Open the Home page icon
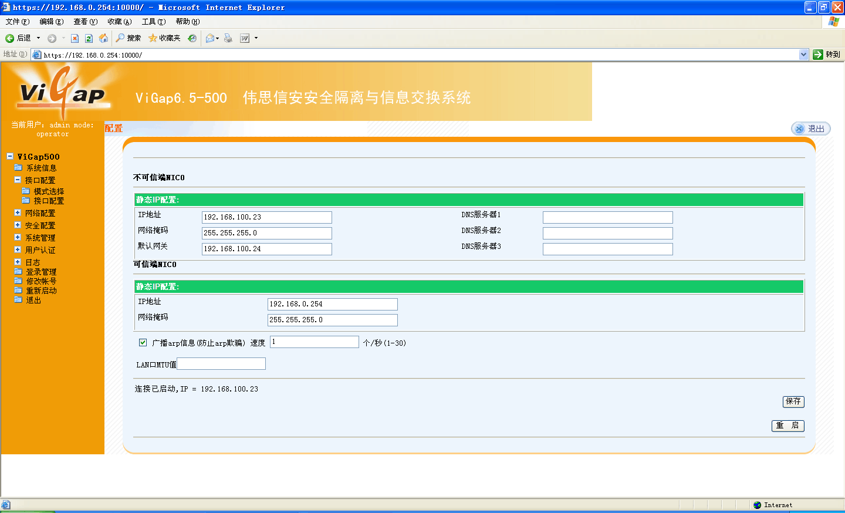 103,38
